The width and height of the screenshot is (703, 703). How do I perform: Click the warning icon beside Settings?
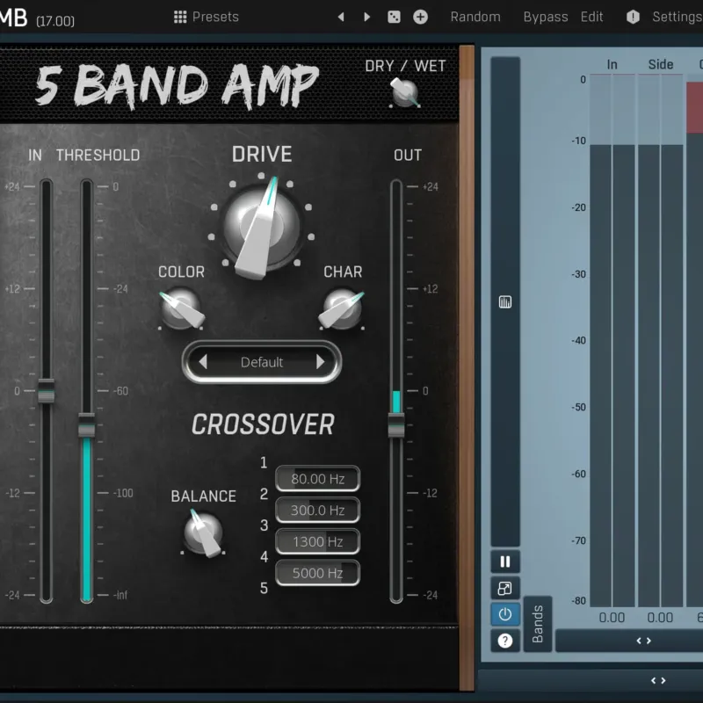pos(633,17)
